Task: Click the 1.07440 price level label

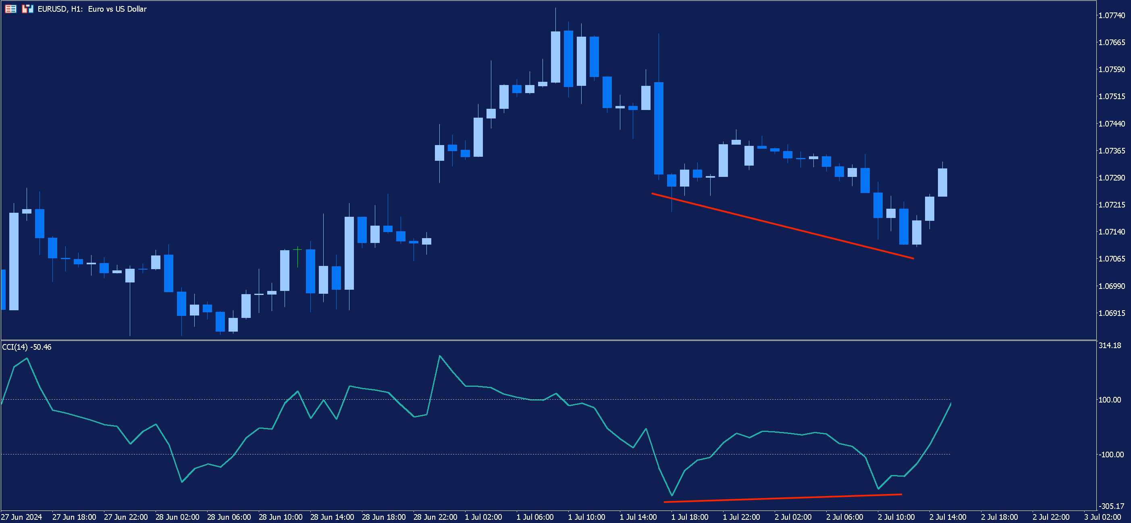Action: tap(1112, 124)
